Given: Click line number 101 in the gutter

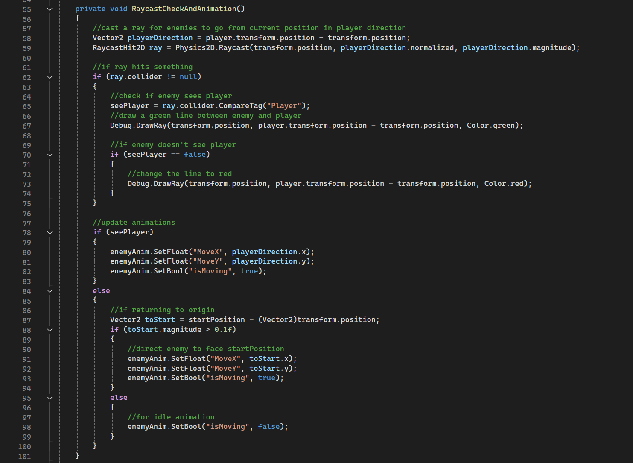Looking at the screenshot, I should click(x=24, y=457).
